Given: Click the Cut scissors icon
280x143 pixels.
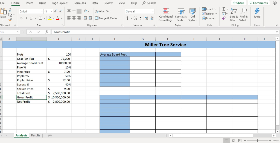Looking at the screenshot, I should [x=10, y=10].
